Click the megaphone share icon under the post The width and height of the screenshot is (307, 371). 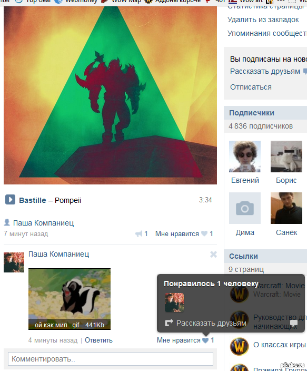coord(139,234)
